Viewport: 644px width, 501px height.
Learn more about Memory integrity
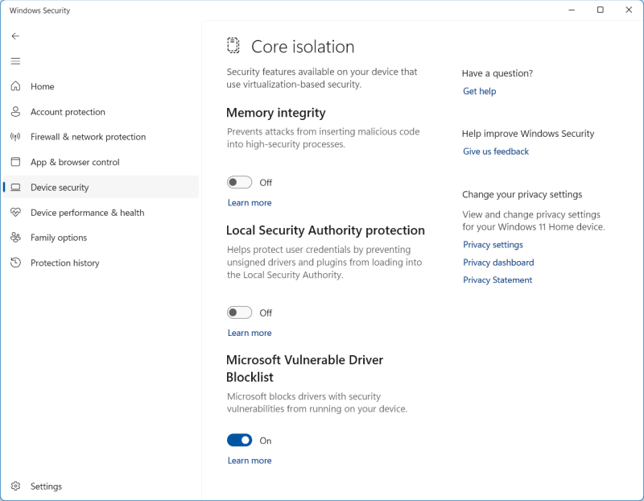pyautogui.click(x=250, y=202)
